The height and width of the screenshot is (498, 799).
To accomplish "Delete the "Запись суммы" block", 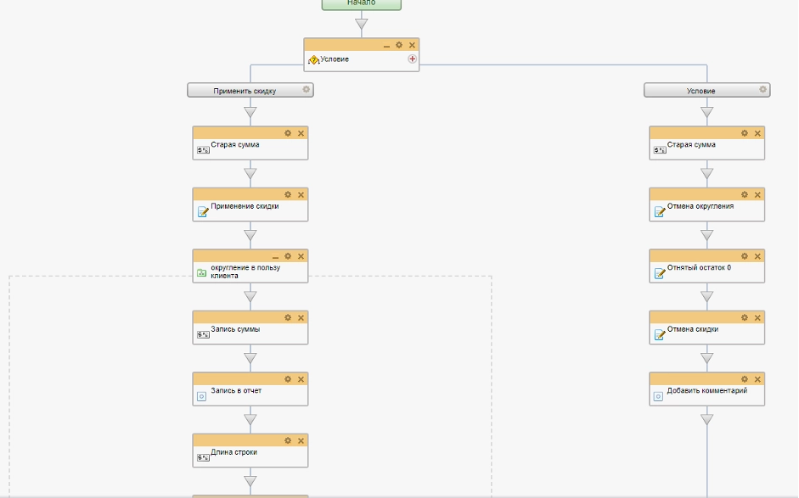I will [301, 317].
